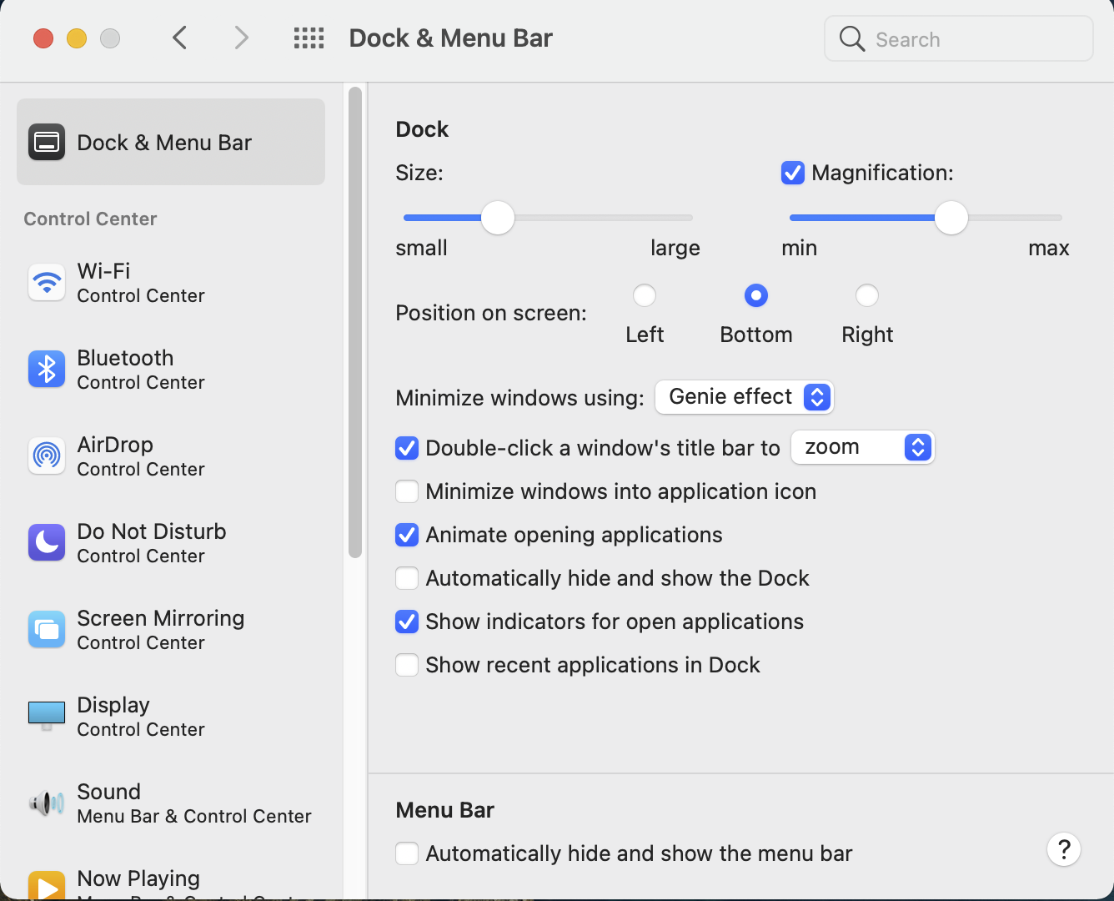This screenshot has height=901, width=1114.
Task: Go back with the left chevron
Action: (x=180, y=38)
